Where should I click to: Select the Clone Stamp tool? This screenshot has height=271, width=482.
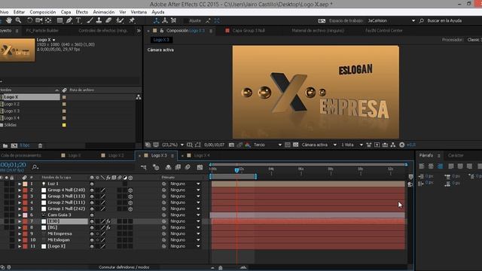point(99,20)
